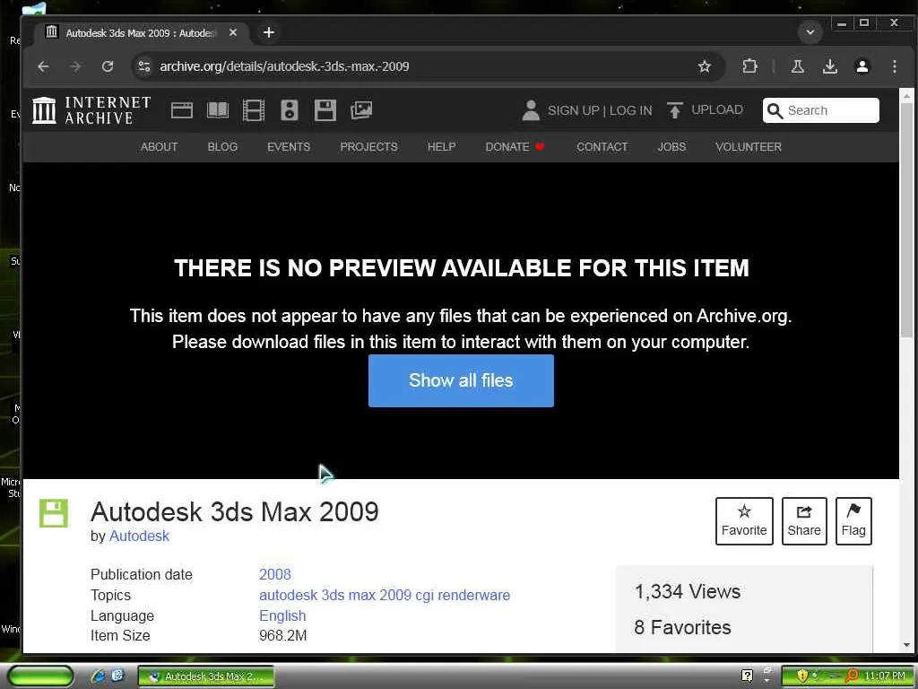Open the CONTACT menu item

[x=602, y=147]
